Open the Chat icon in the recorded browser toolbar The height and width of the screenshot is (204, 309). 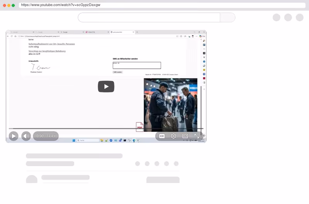[202, 36]
